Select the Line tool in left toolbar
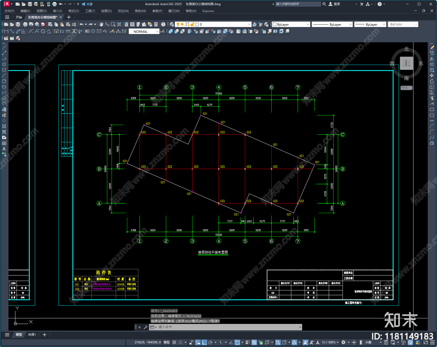437x347 pixels. (4, 47)
